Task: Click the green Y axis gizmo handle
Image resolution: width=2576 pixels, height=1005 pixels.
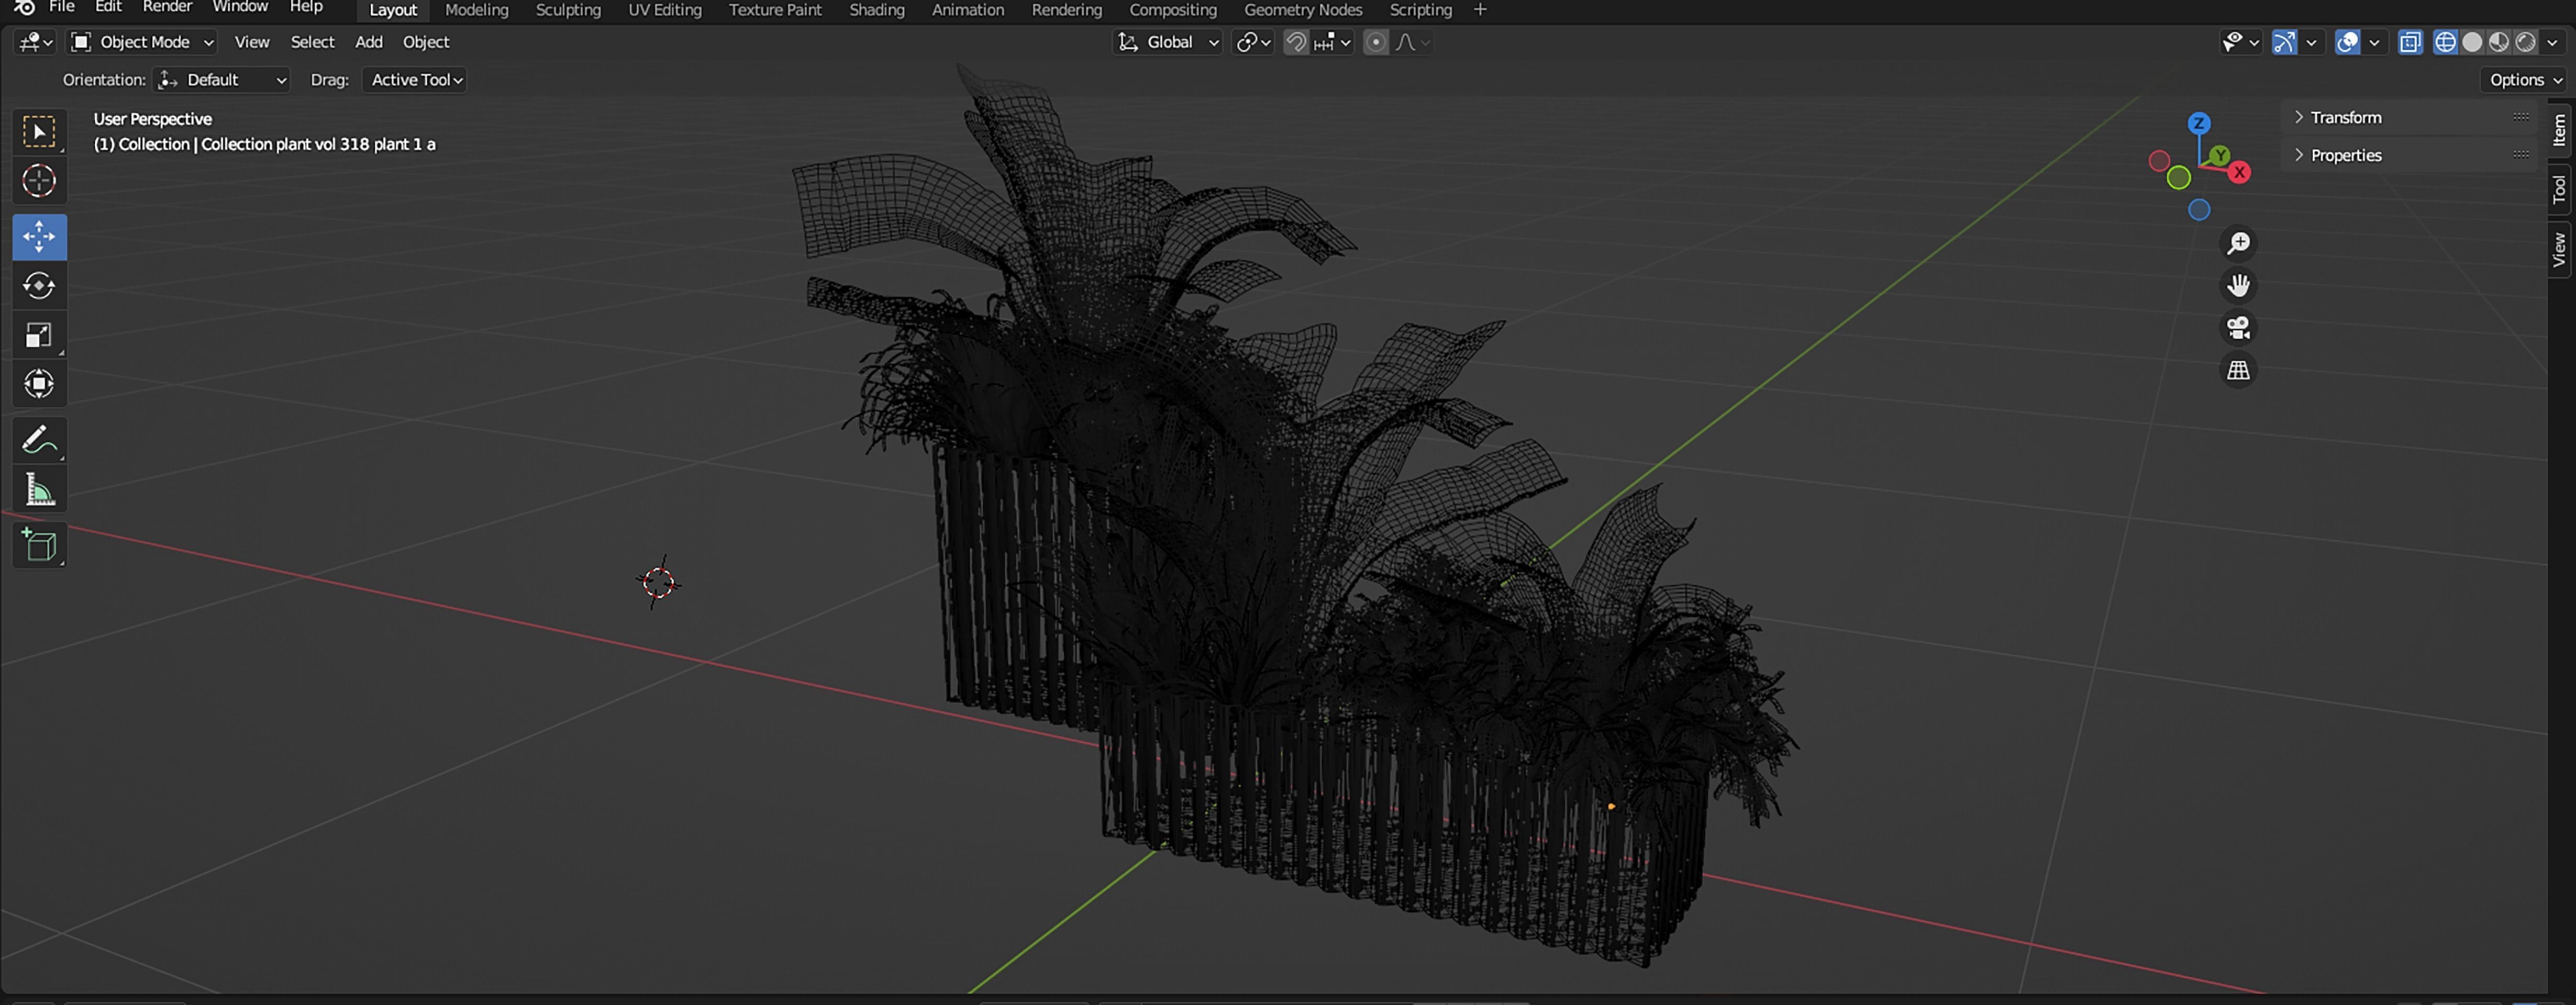Action: tap(2219, 155)
